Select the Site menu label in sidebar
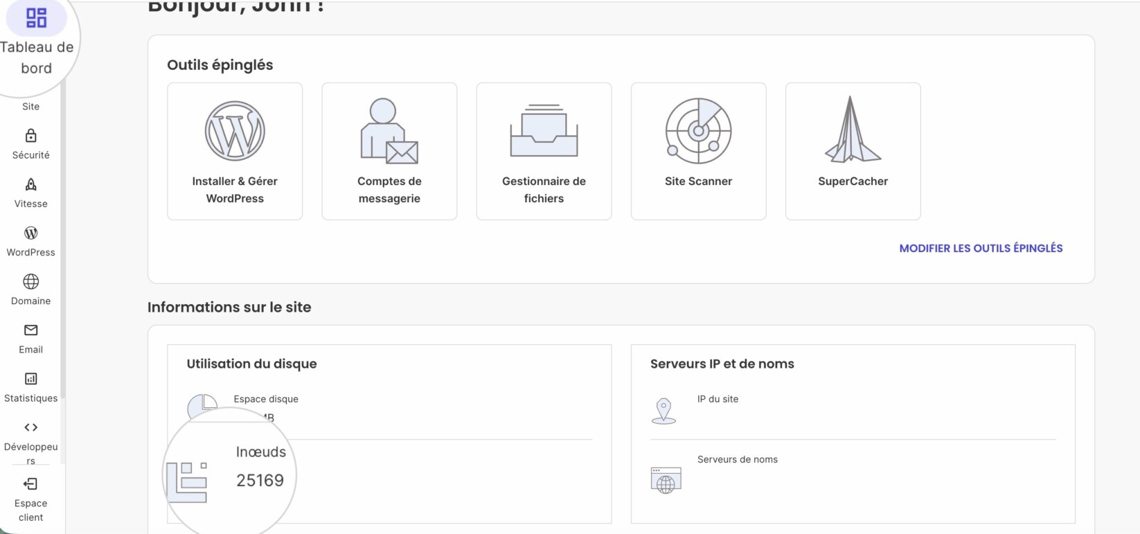This screenshot has height=534, width=1140. [30, 107]
